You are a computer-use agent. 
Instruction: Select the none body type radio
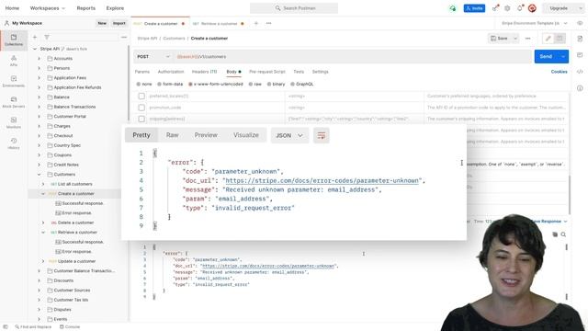pyautogui.click(x=139, y=84)
